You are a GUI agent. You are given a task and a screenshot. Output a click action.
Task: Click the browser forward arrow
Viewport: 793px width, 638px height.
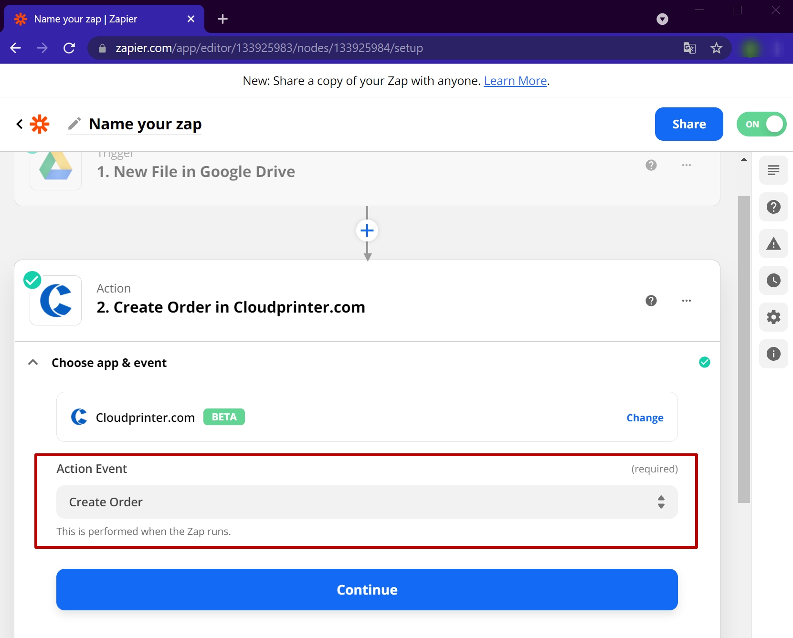pos(42,48)
